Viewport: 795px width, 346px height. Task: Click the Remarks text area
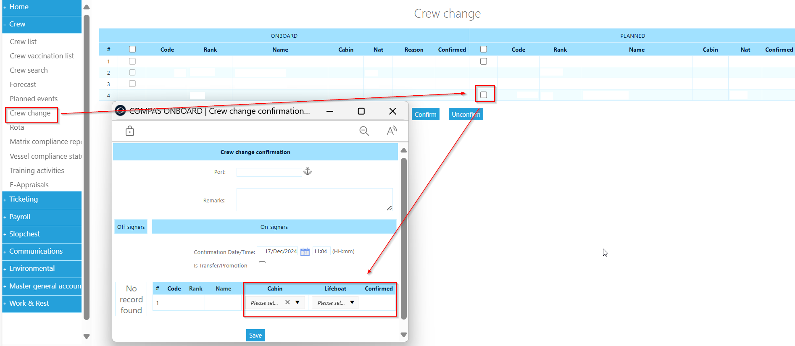tap(314, 200)
